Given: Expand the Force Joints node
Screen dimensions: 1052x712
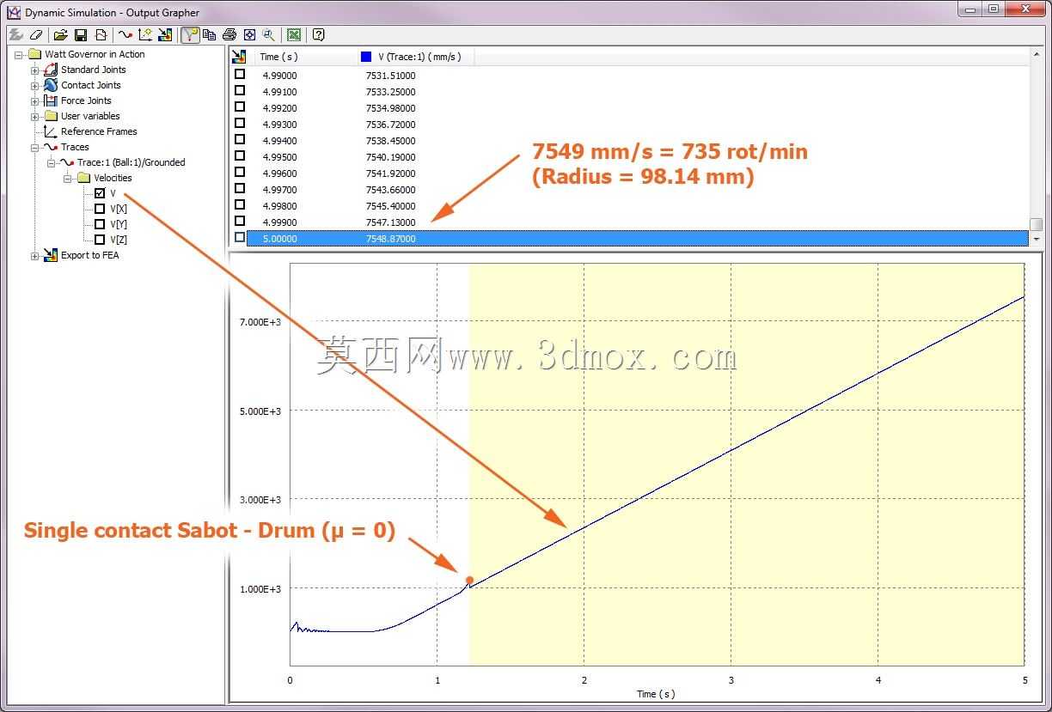Looking at the screenshot, I should (35, 100).
